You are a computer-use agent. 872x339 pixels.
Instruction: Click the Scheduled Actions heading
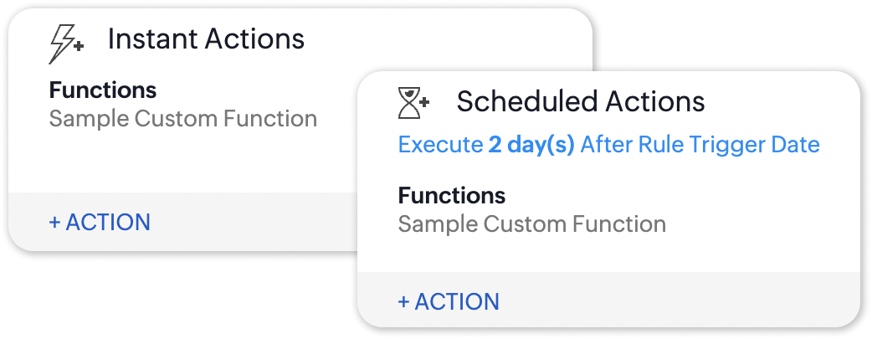click(x=580, y=102)
